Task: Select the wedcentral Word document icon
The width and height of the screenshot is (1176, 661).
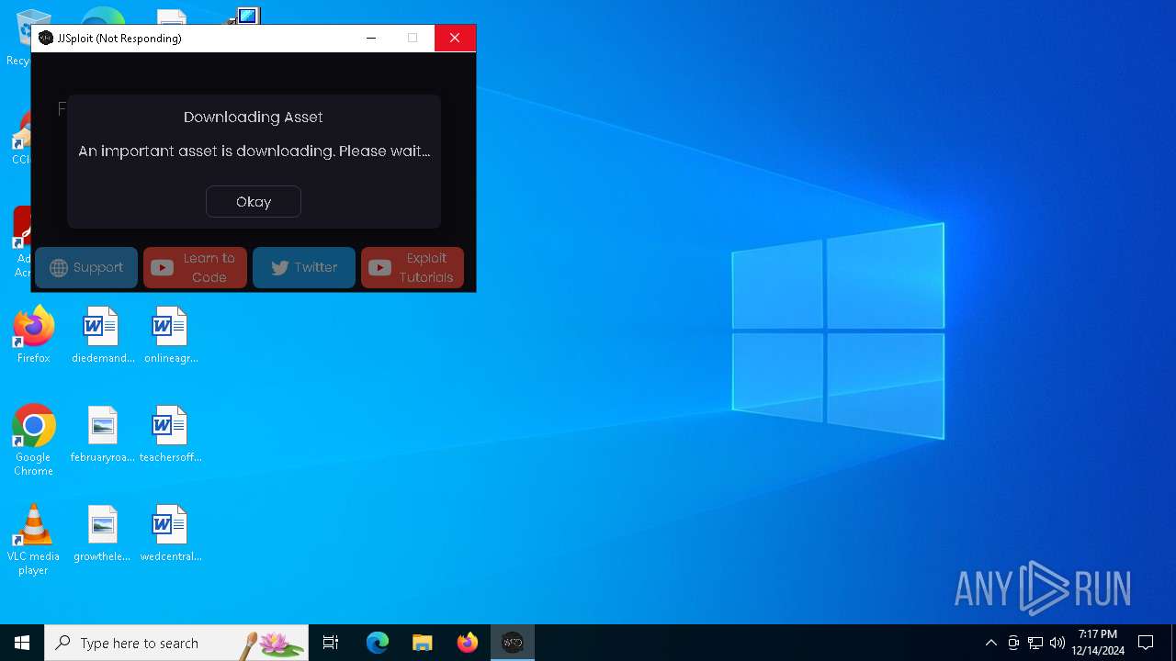Action: [x=171, y=534]
